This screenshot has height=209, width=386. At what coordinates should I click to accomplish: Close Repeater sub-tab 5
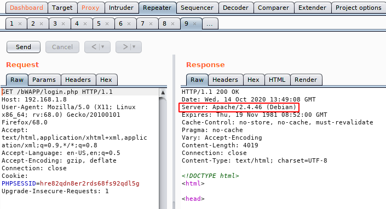point(107,24)
